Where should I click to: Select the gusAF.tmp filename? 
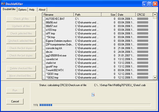click(52, 67)
